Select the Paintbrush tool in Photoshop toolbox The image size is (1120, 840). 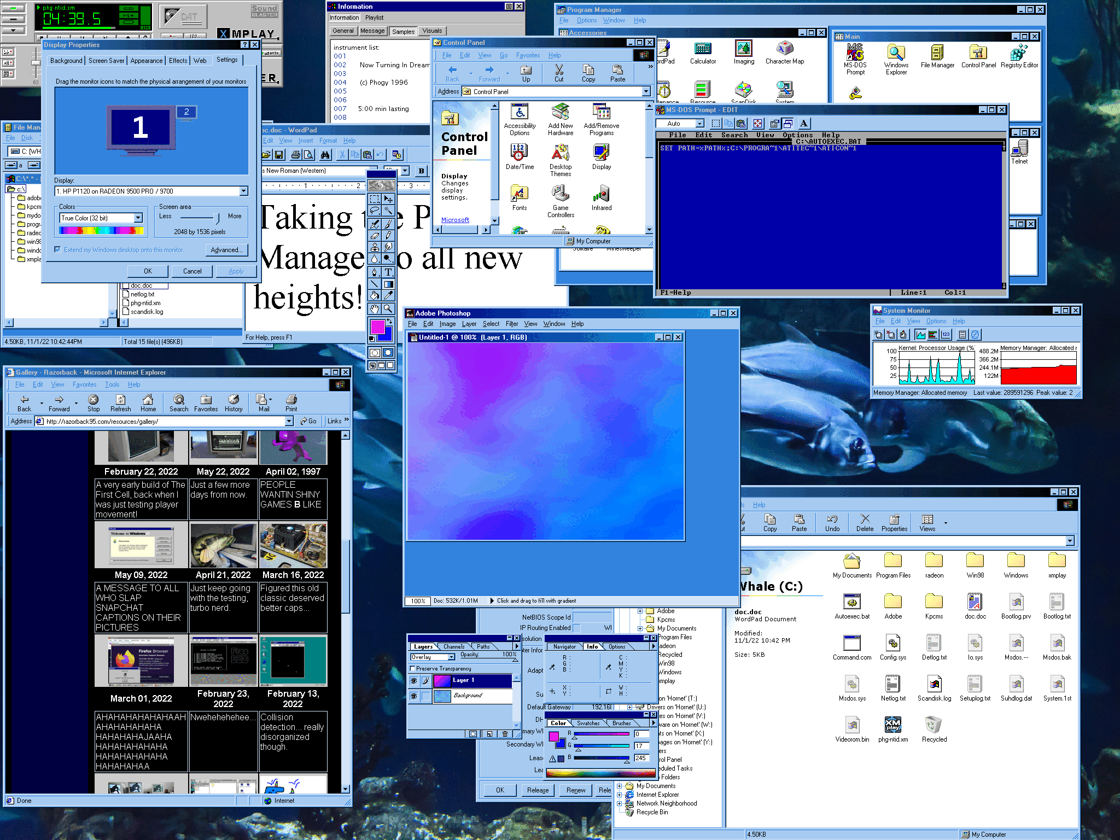(388, 224)
